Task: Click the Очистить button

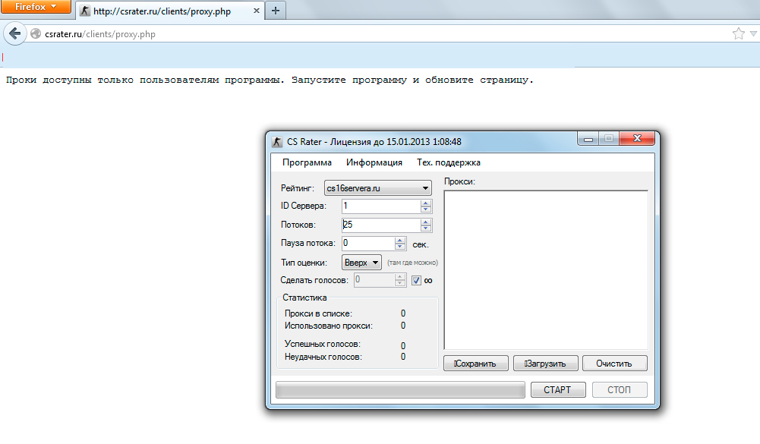Action: [x=614, y=363]
